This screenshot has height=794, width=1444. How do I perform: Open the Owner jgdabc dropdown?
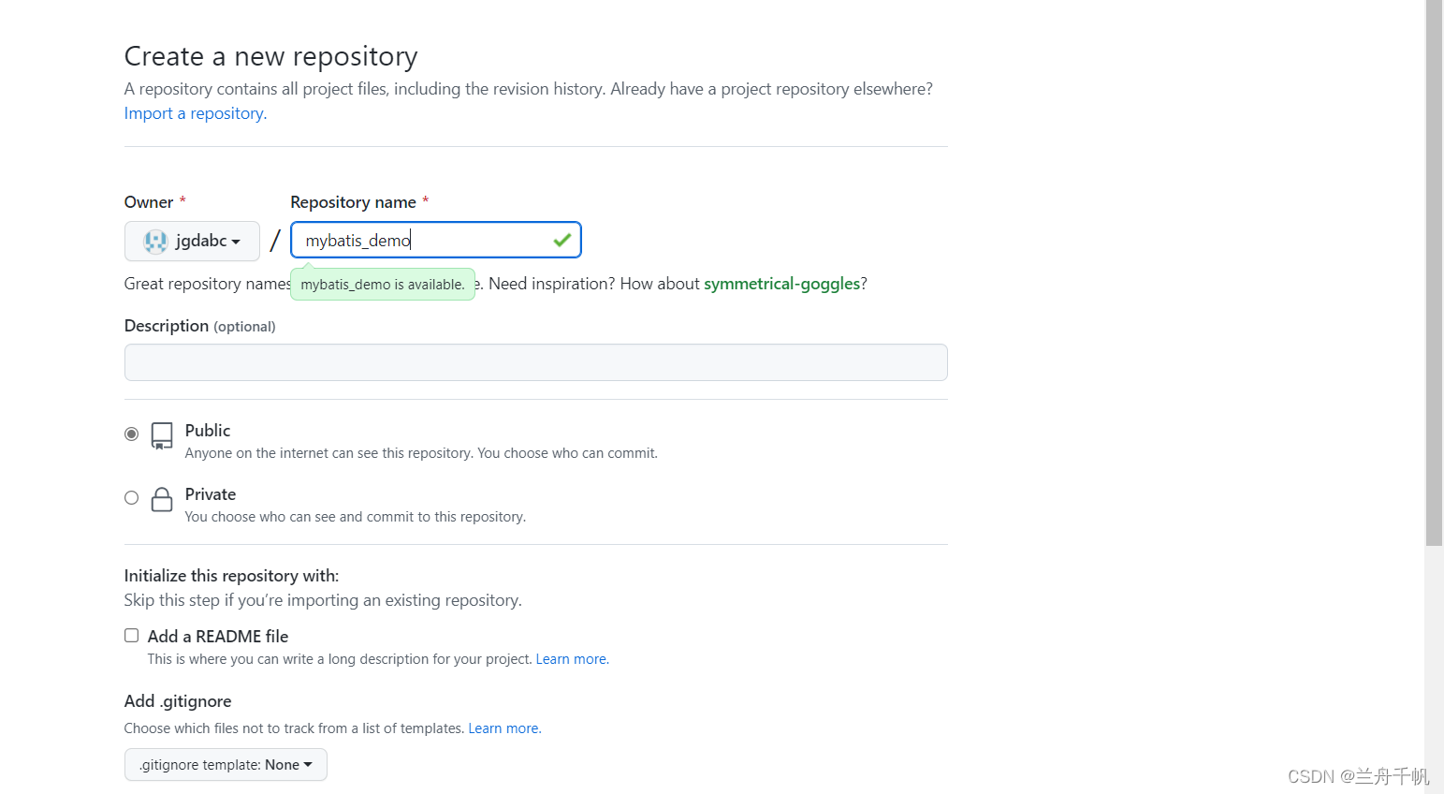[x=192, y=242]
